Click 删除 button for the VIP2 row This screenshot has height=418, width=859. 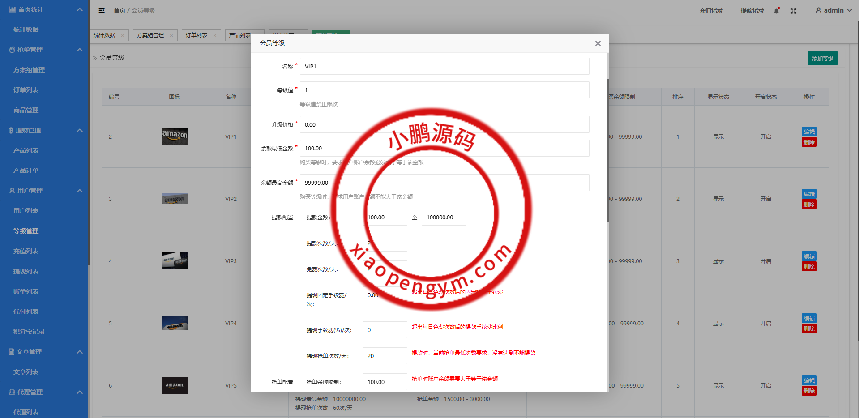tap(809, 205)
